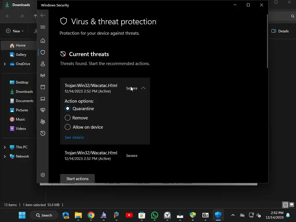Open the Windows Start menu
296x222 pixels.
coord(22,215)
